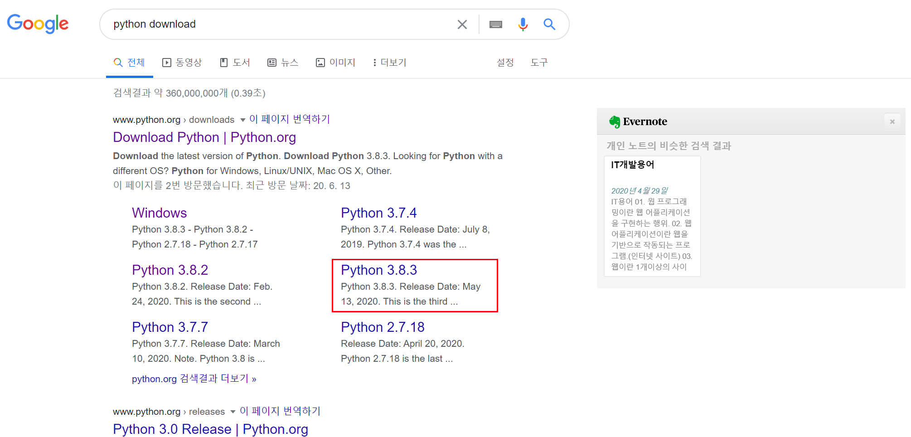Expand dropdown arrow next to python.org downloads
Image resolution: width=911 pixels, height=437 pixels.
click(242, 120)
